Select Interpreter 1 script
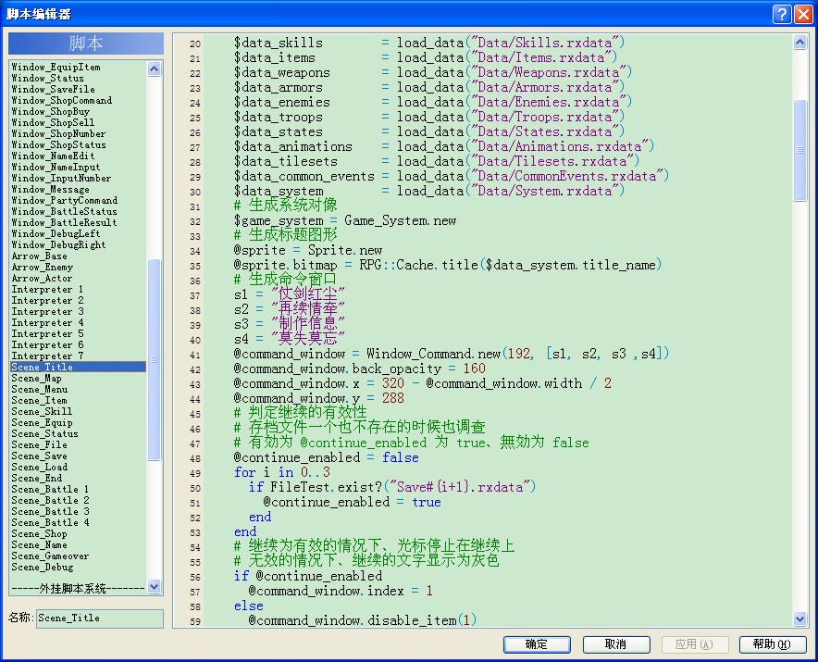Screen dimensions: 818x662 (x=47, y=289)
